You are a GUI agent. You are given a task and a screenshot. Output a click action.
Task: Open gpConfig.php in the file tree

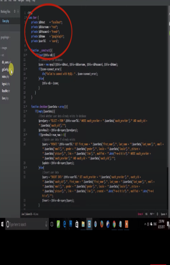tap(6, 69)
